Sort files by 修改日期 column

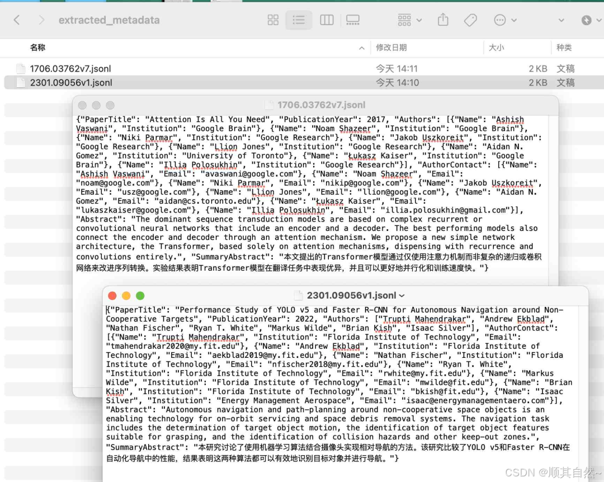click(391, 48)
